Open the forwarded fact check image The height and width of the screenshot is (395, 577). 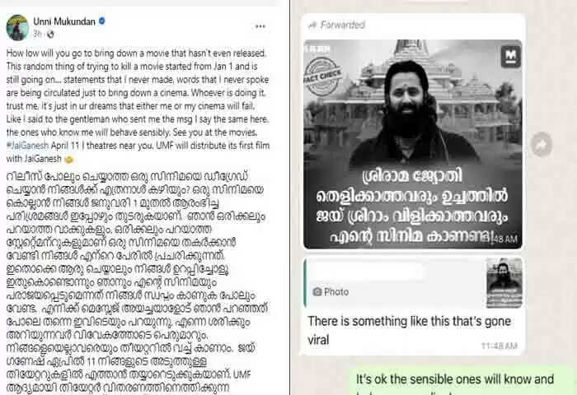[x=412, y=144]
